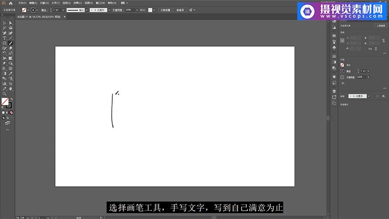Click the toolbar Fill swatch
This screenshot has width=389, height=219.
click(5, 101)
